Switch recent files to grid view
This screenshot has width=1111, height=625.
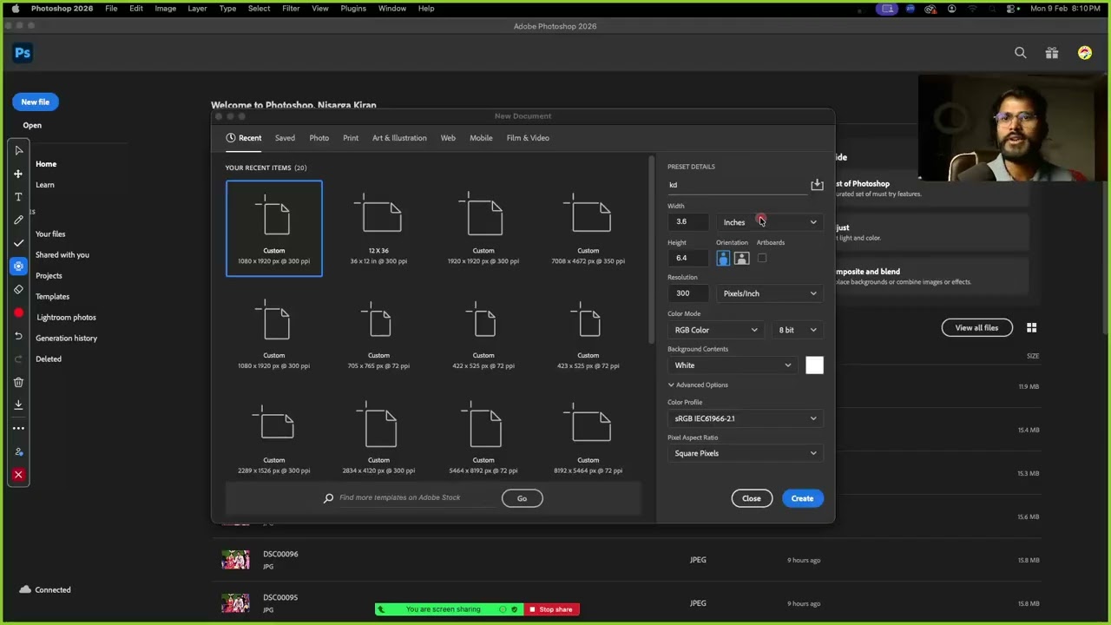click(1031, 327)
